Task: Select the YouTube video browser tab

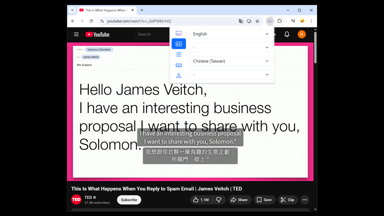Action: (x=106, y=10)
